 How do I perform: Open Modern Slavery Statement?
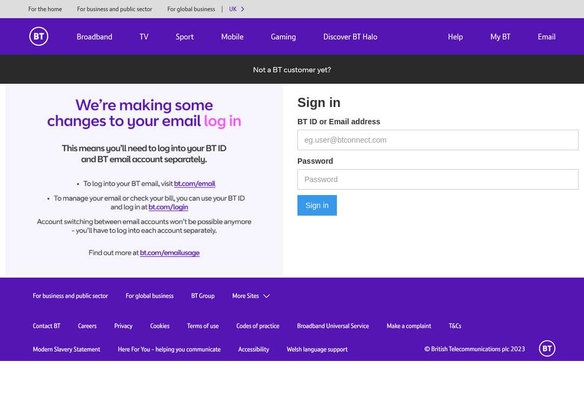[67, 349]
